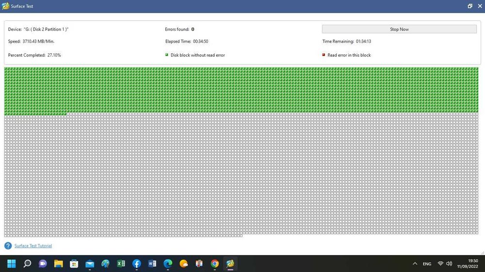This screenshot has height=272, width=485.
Task: Show hidden system tray icons
Action: pos(415,264)
